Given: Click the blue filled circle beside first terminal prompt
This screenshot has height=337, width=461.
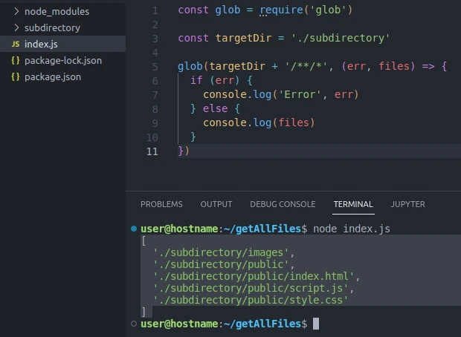Looking at the screenshot, I should click(134, 229).
